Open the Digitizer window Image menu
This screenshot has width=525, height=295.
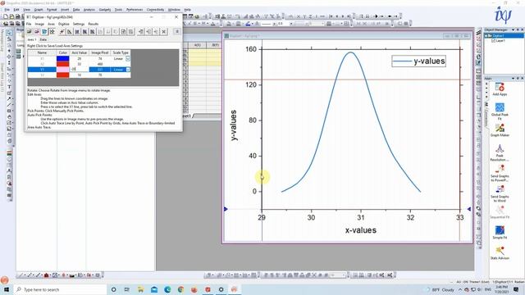pos(39,24)
